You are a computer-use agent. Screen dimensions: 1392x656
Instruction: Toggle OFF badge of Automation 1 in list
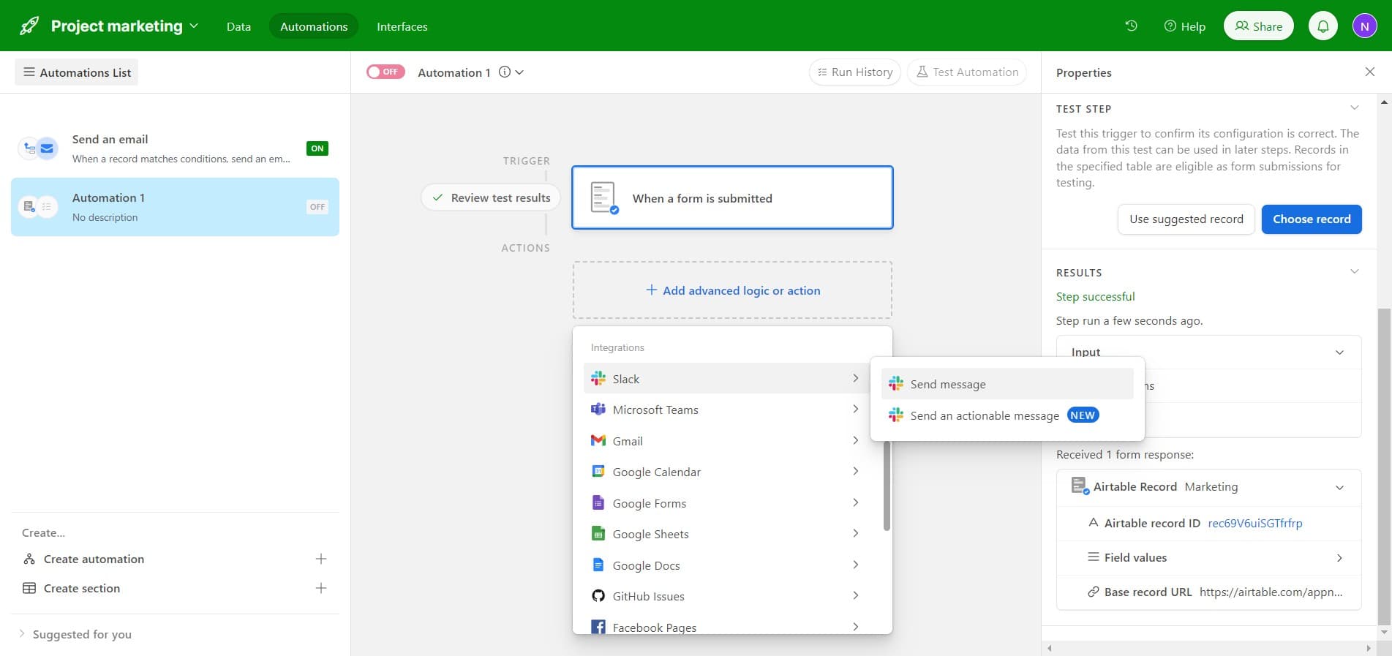(317, 207)
